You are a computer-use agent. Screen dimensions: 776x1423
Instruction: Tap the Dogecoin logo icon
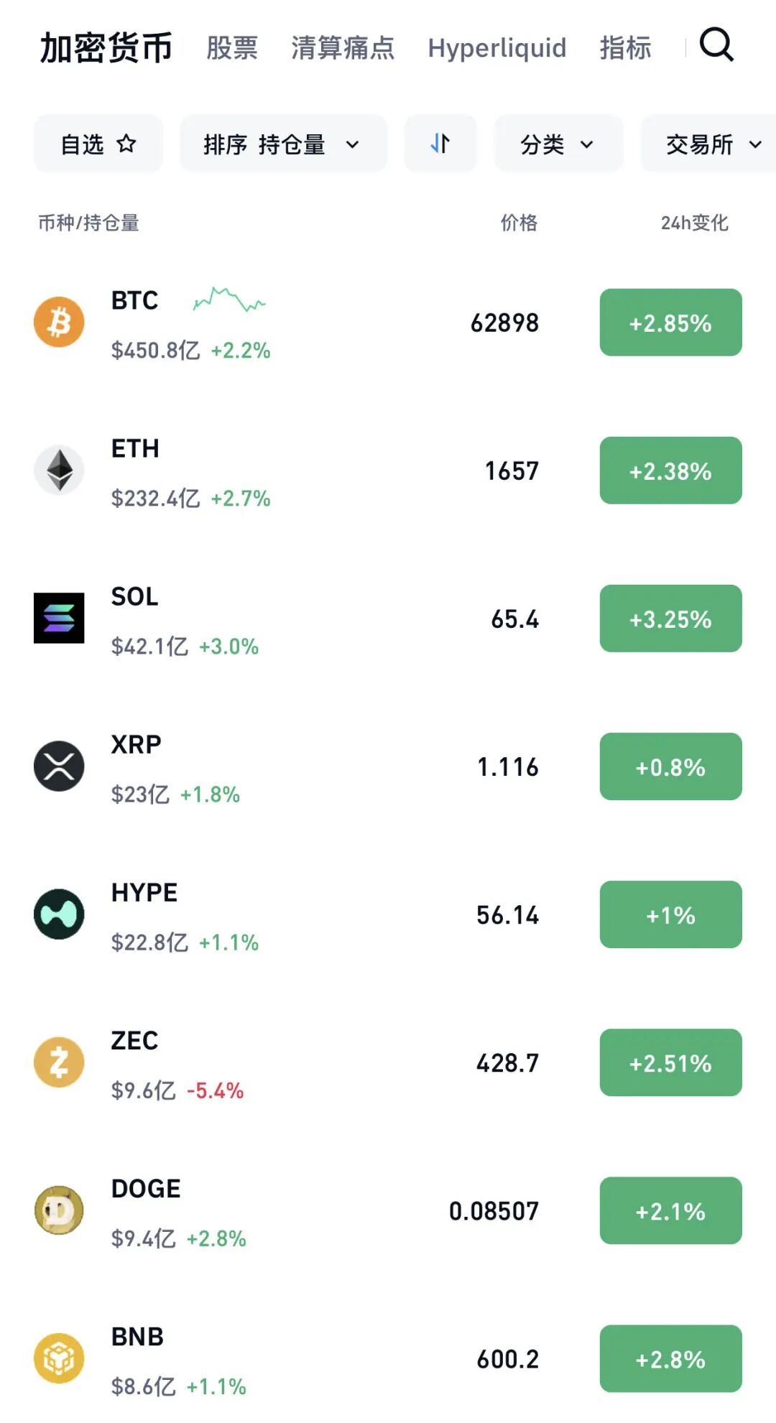tap(59, 1210)
